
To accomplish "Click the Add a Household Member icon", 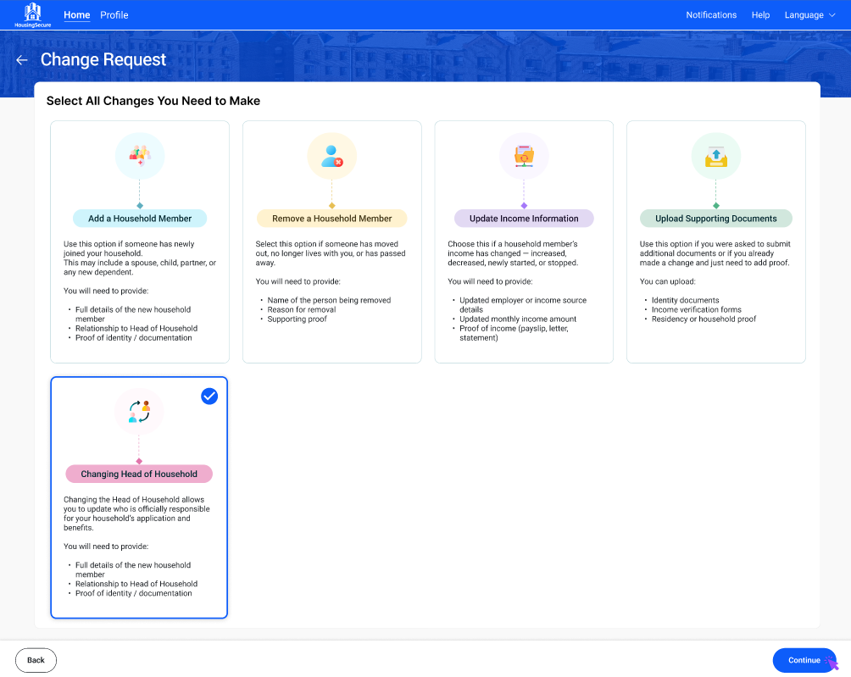I will (x=140, y=156).
